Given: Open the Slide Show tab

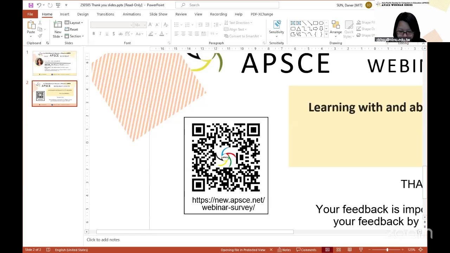Looking at the screenshot, I should [x=159, y=14].
